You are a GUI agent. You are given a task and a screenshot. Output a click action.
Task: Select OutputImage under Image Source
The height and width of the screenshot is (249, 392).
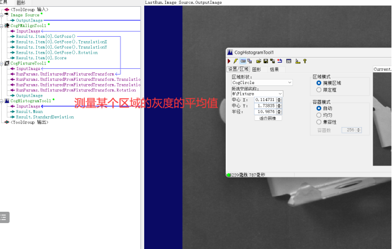[x=29, y=20]
